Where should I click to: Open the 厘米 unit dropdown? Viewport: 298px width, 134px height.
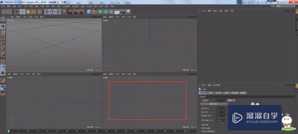(x=231, y=100)
